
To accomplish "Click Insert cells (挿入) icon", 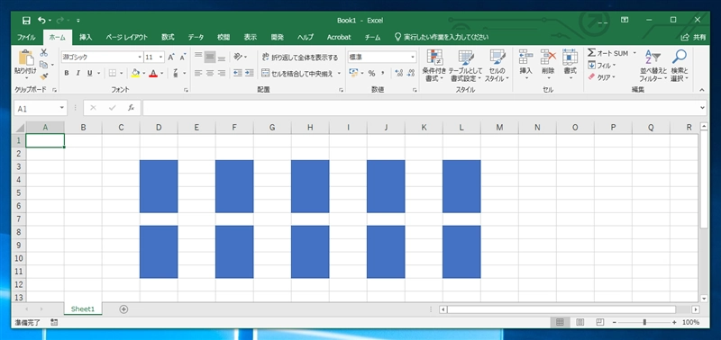I will (x=525, y=57).
